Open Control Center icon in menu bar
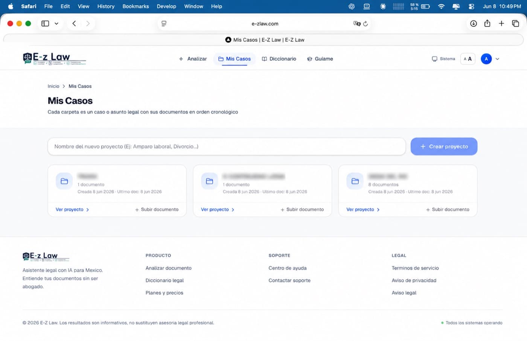The width and height of the screenshot is (527, 341). point(471,6)
